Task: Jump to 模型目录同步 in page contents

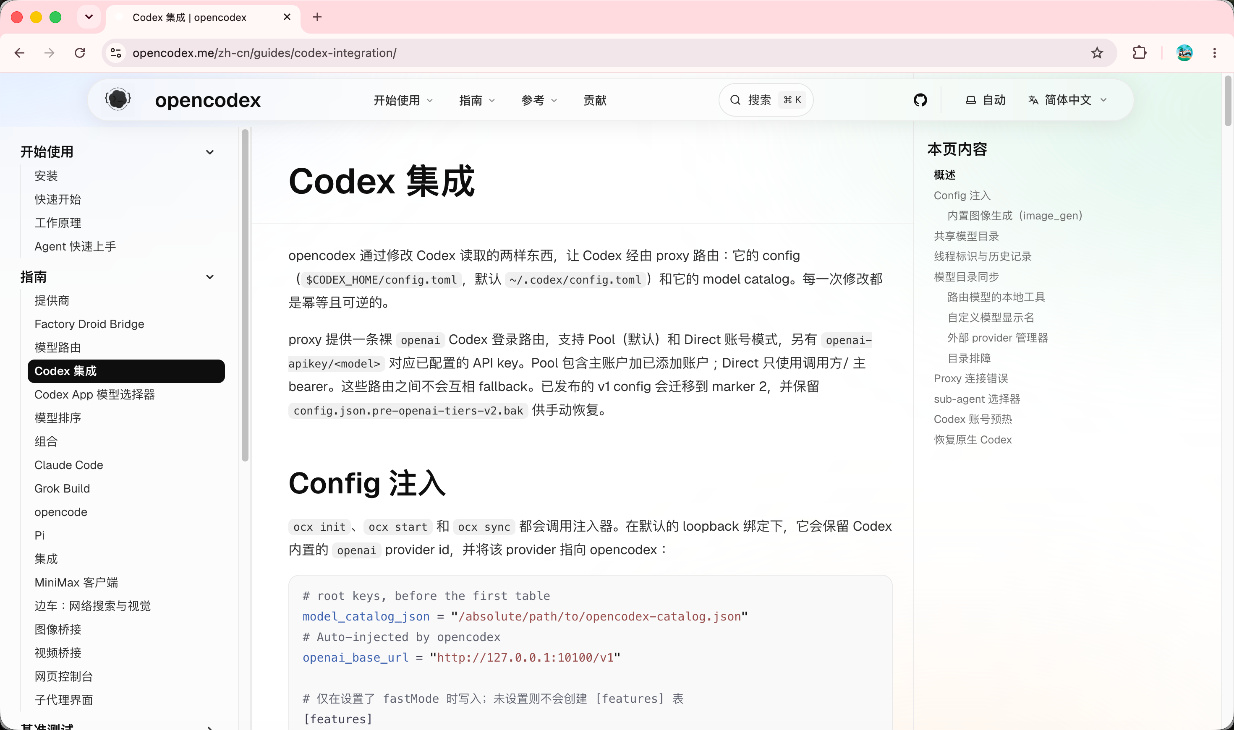Action: coord(966,277)
